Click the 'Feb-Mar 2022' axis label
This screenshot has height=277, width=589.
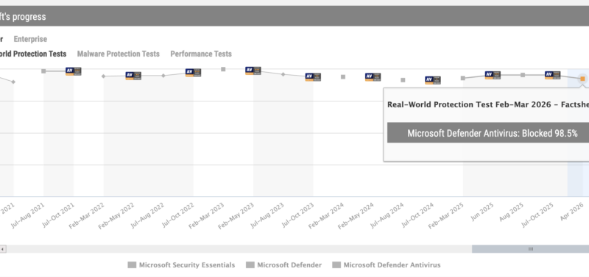tap(87, 215)
